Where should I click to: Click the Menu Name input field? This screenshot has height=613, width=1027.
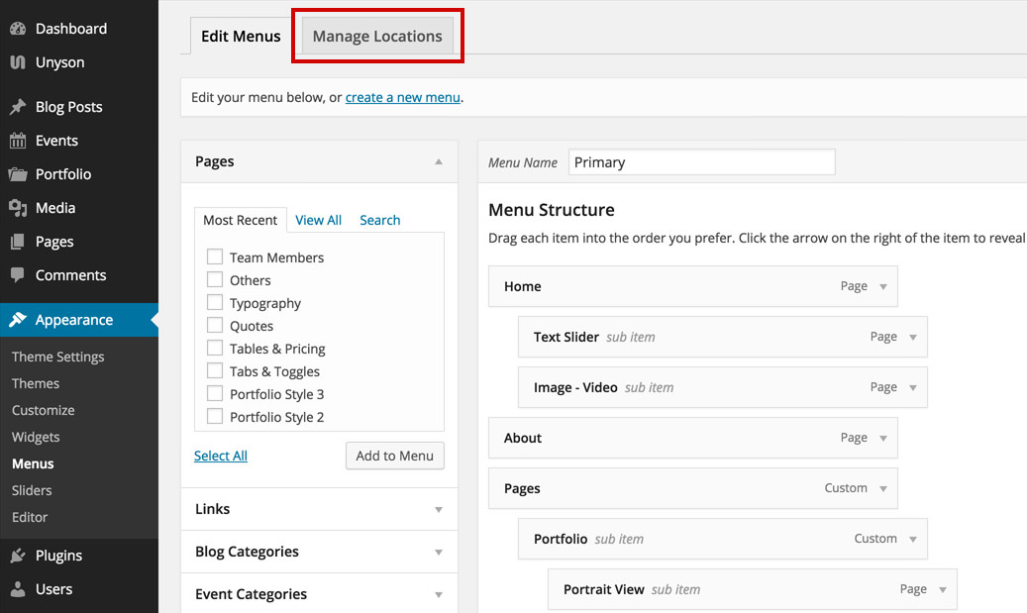click(701, 161)
